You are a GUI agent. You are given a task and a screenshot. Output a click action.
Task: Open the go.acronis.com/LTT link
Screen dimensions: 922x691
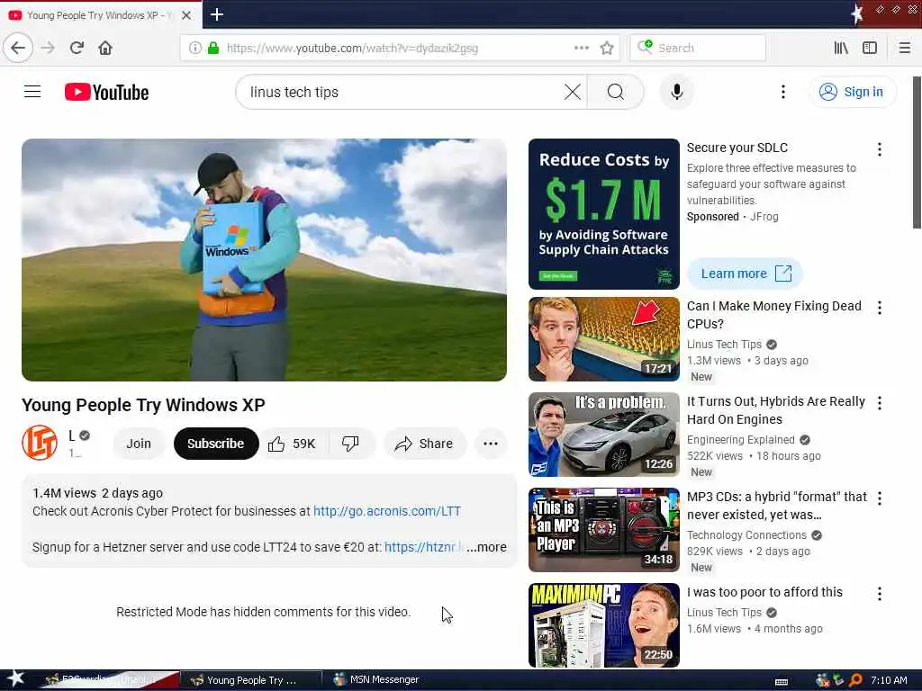387,511
